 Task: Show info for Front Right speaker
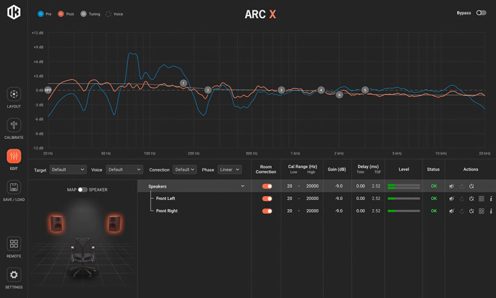(491, 211)
